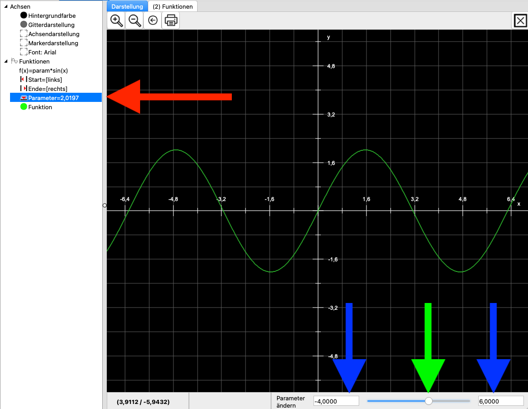Click the zoom out magnifier icon
528x409 pixels.
click(x=134, y=21)
